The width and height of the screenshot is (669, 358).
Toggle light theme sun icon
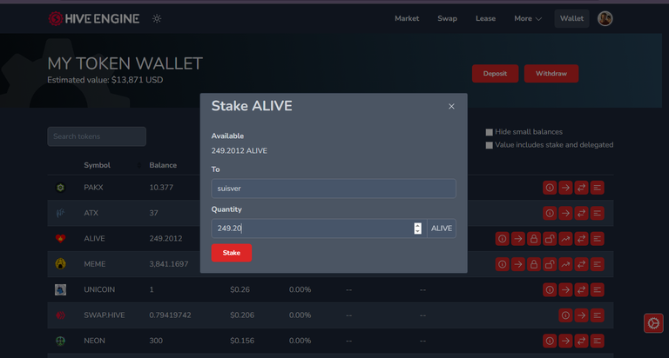pos(157,19)
